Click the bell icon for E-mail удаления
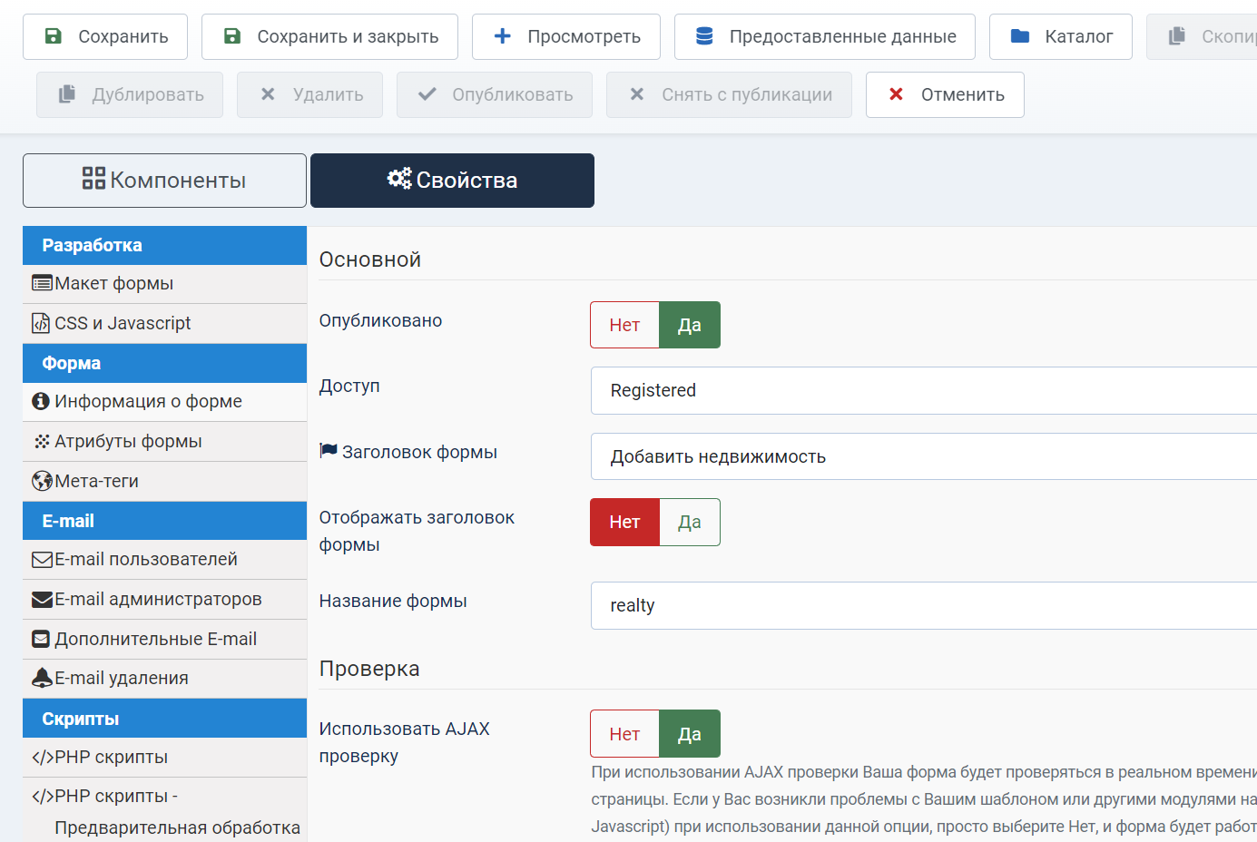 [42, 678]
